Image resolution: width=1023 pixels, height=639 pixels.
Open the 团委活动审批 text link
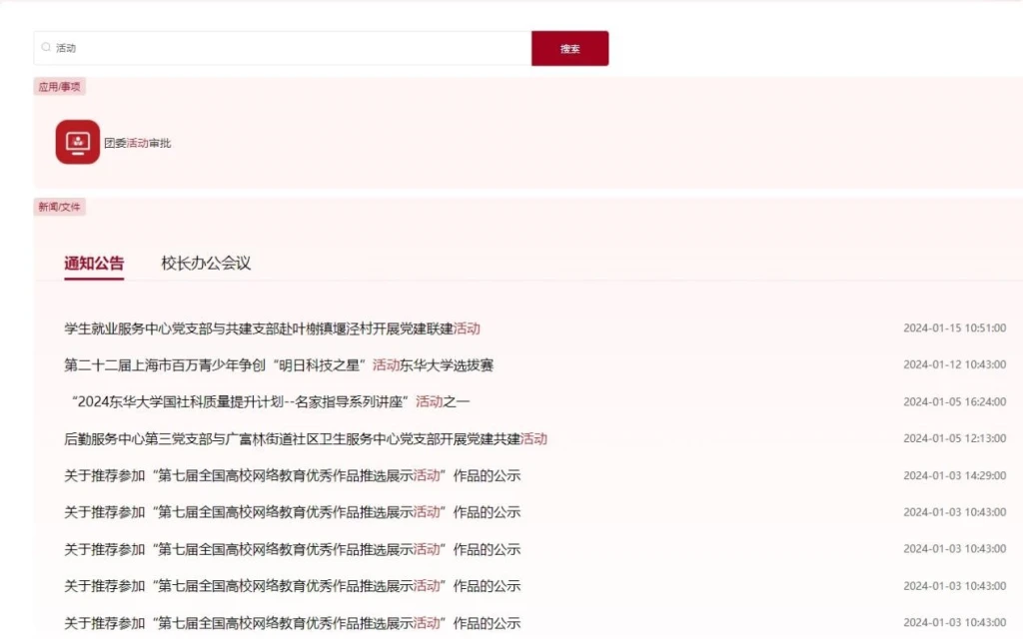click(x=138, y=143)
